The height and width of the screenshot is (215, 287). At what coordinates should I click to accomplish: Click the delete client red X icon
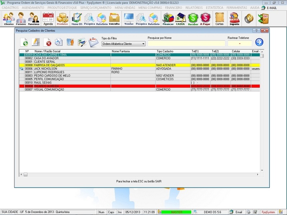[47, 43]
